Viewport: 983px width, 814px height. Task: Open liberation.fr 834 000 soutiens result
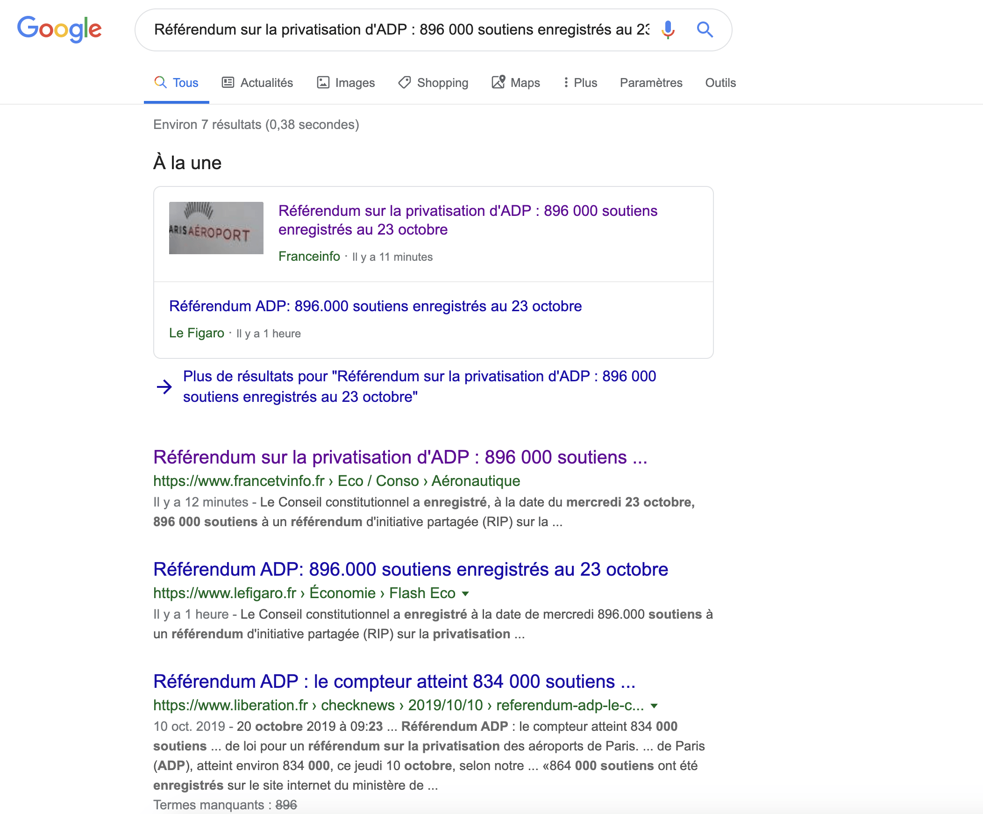point(394,682)
